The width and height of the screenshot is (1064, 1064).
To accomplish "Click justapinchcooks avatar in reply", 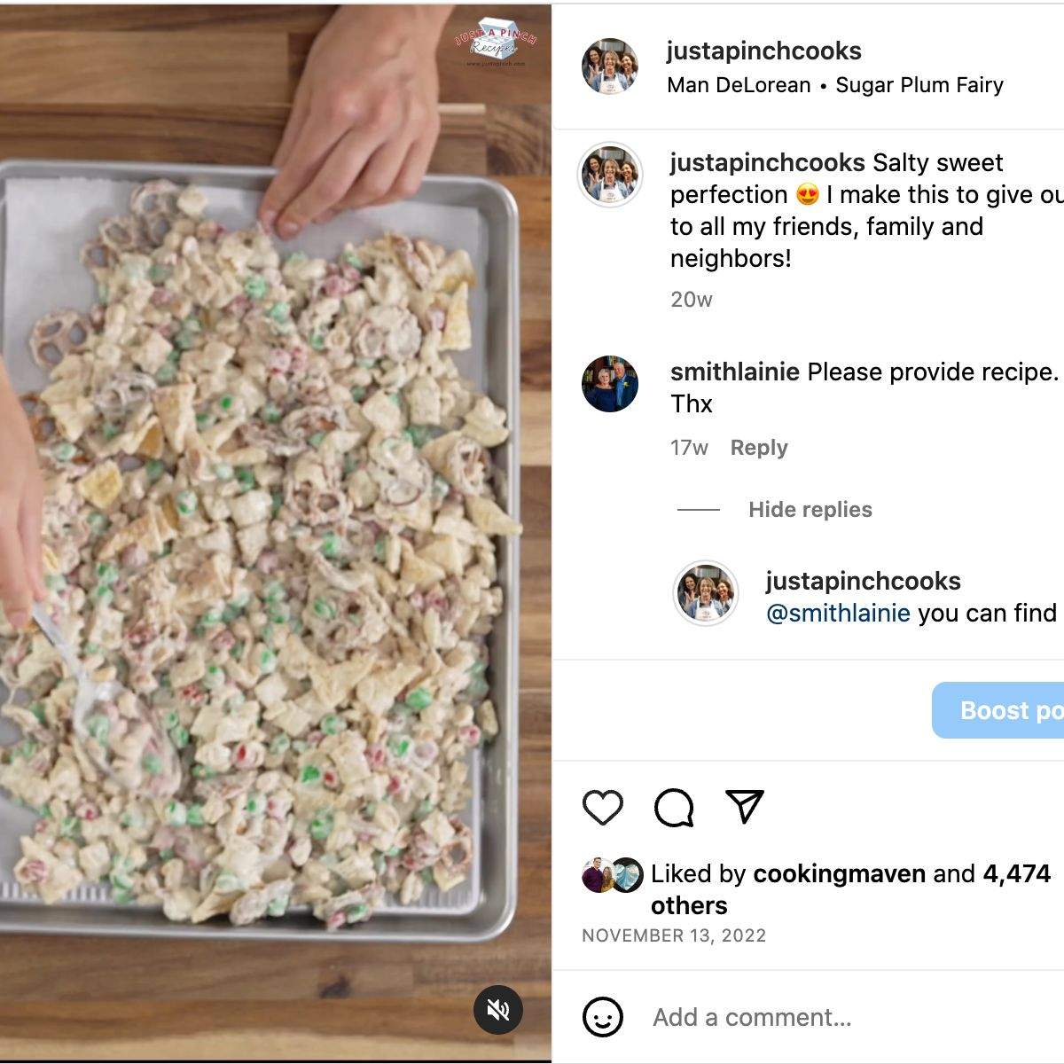I will [x=707, y=593].
